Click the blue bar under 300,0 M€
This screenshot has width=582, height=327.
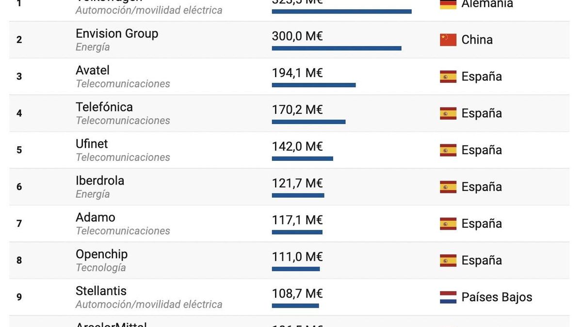[337, 48]
